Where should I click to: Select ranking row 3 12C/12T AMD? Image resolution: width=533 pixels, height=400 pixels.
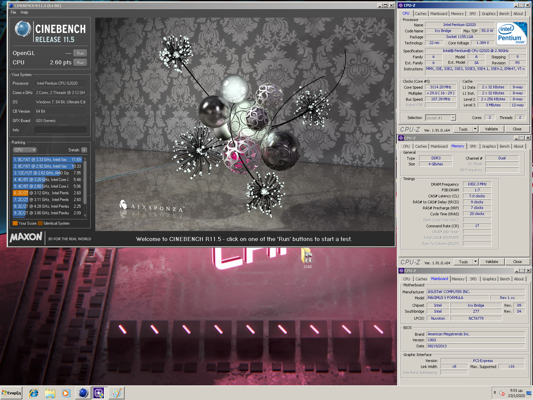click(48, 173)
